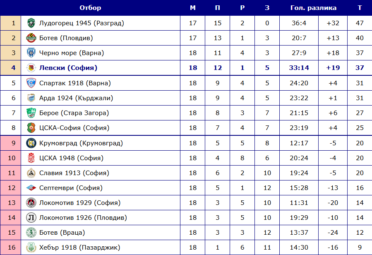Click the Lokomotiv 1926 Plovdiv logo
This screenshot has width=372, height=255.
31,218
